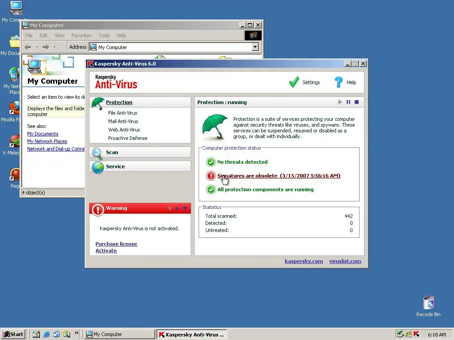Open Favorites menu in My Computer window

coord(82,35)
